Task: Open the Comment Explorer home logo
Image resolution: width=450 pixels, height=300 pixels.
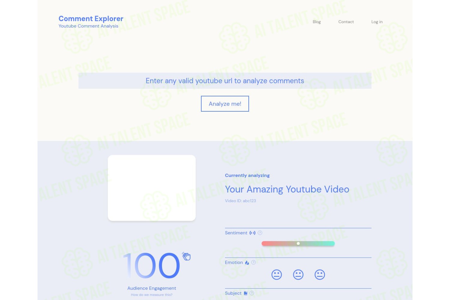Action: coord(91,19)
